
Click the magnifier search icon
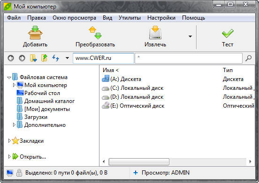(x=248, y=58)
